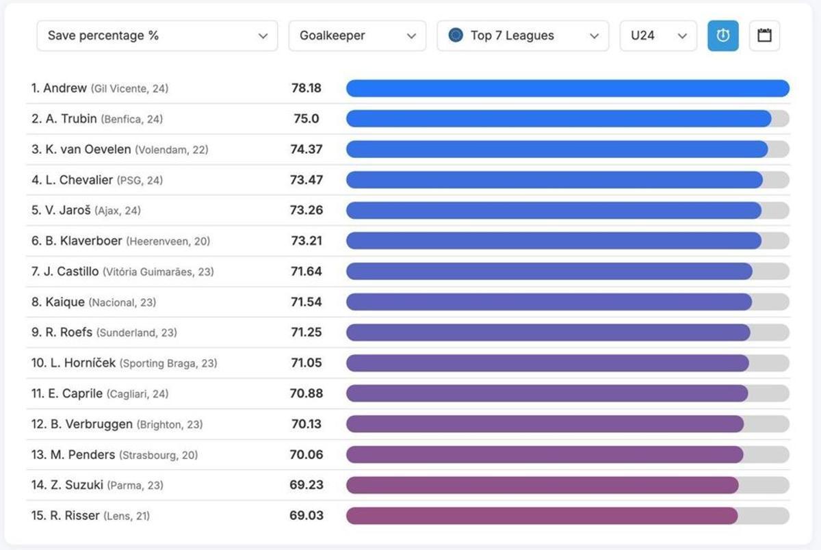Open L. Chevalier PSG player row
The image size is (821, 550).
point(408,180)
